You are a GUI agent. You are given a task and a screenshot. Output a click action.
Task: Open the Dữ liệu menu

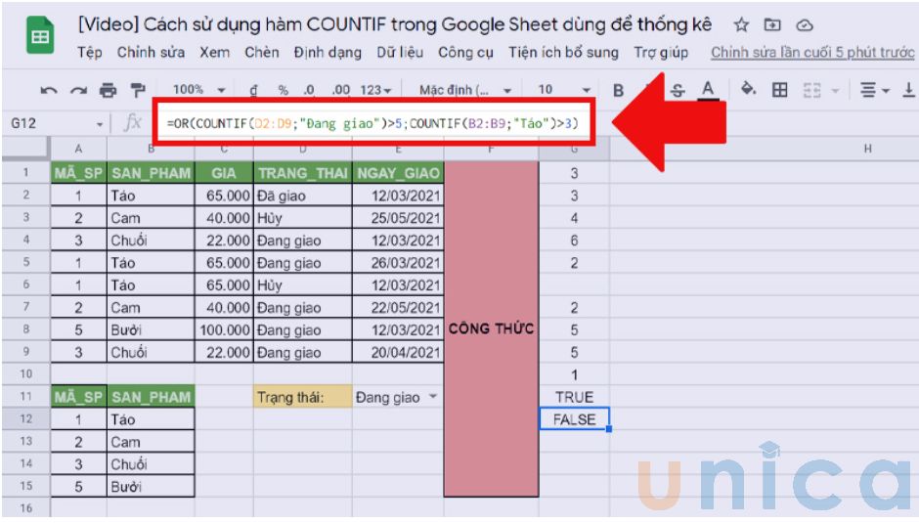point(400,52)
